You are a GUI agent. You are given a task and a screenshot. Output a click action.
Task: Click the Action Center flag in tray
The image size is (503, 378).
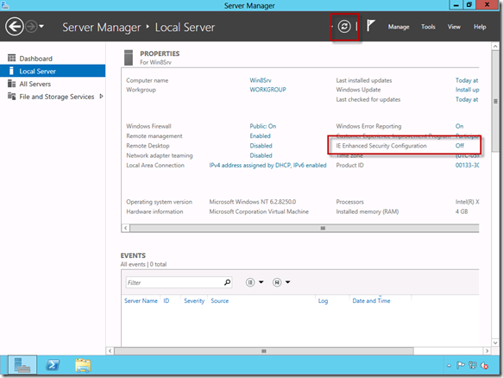pyautogui.click(x=461, y=365)
